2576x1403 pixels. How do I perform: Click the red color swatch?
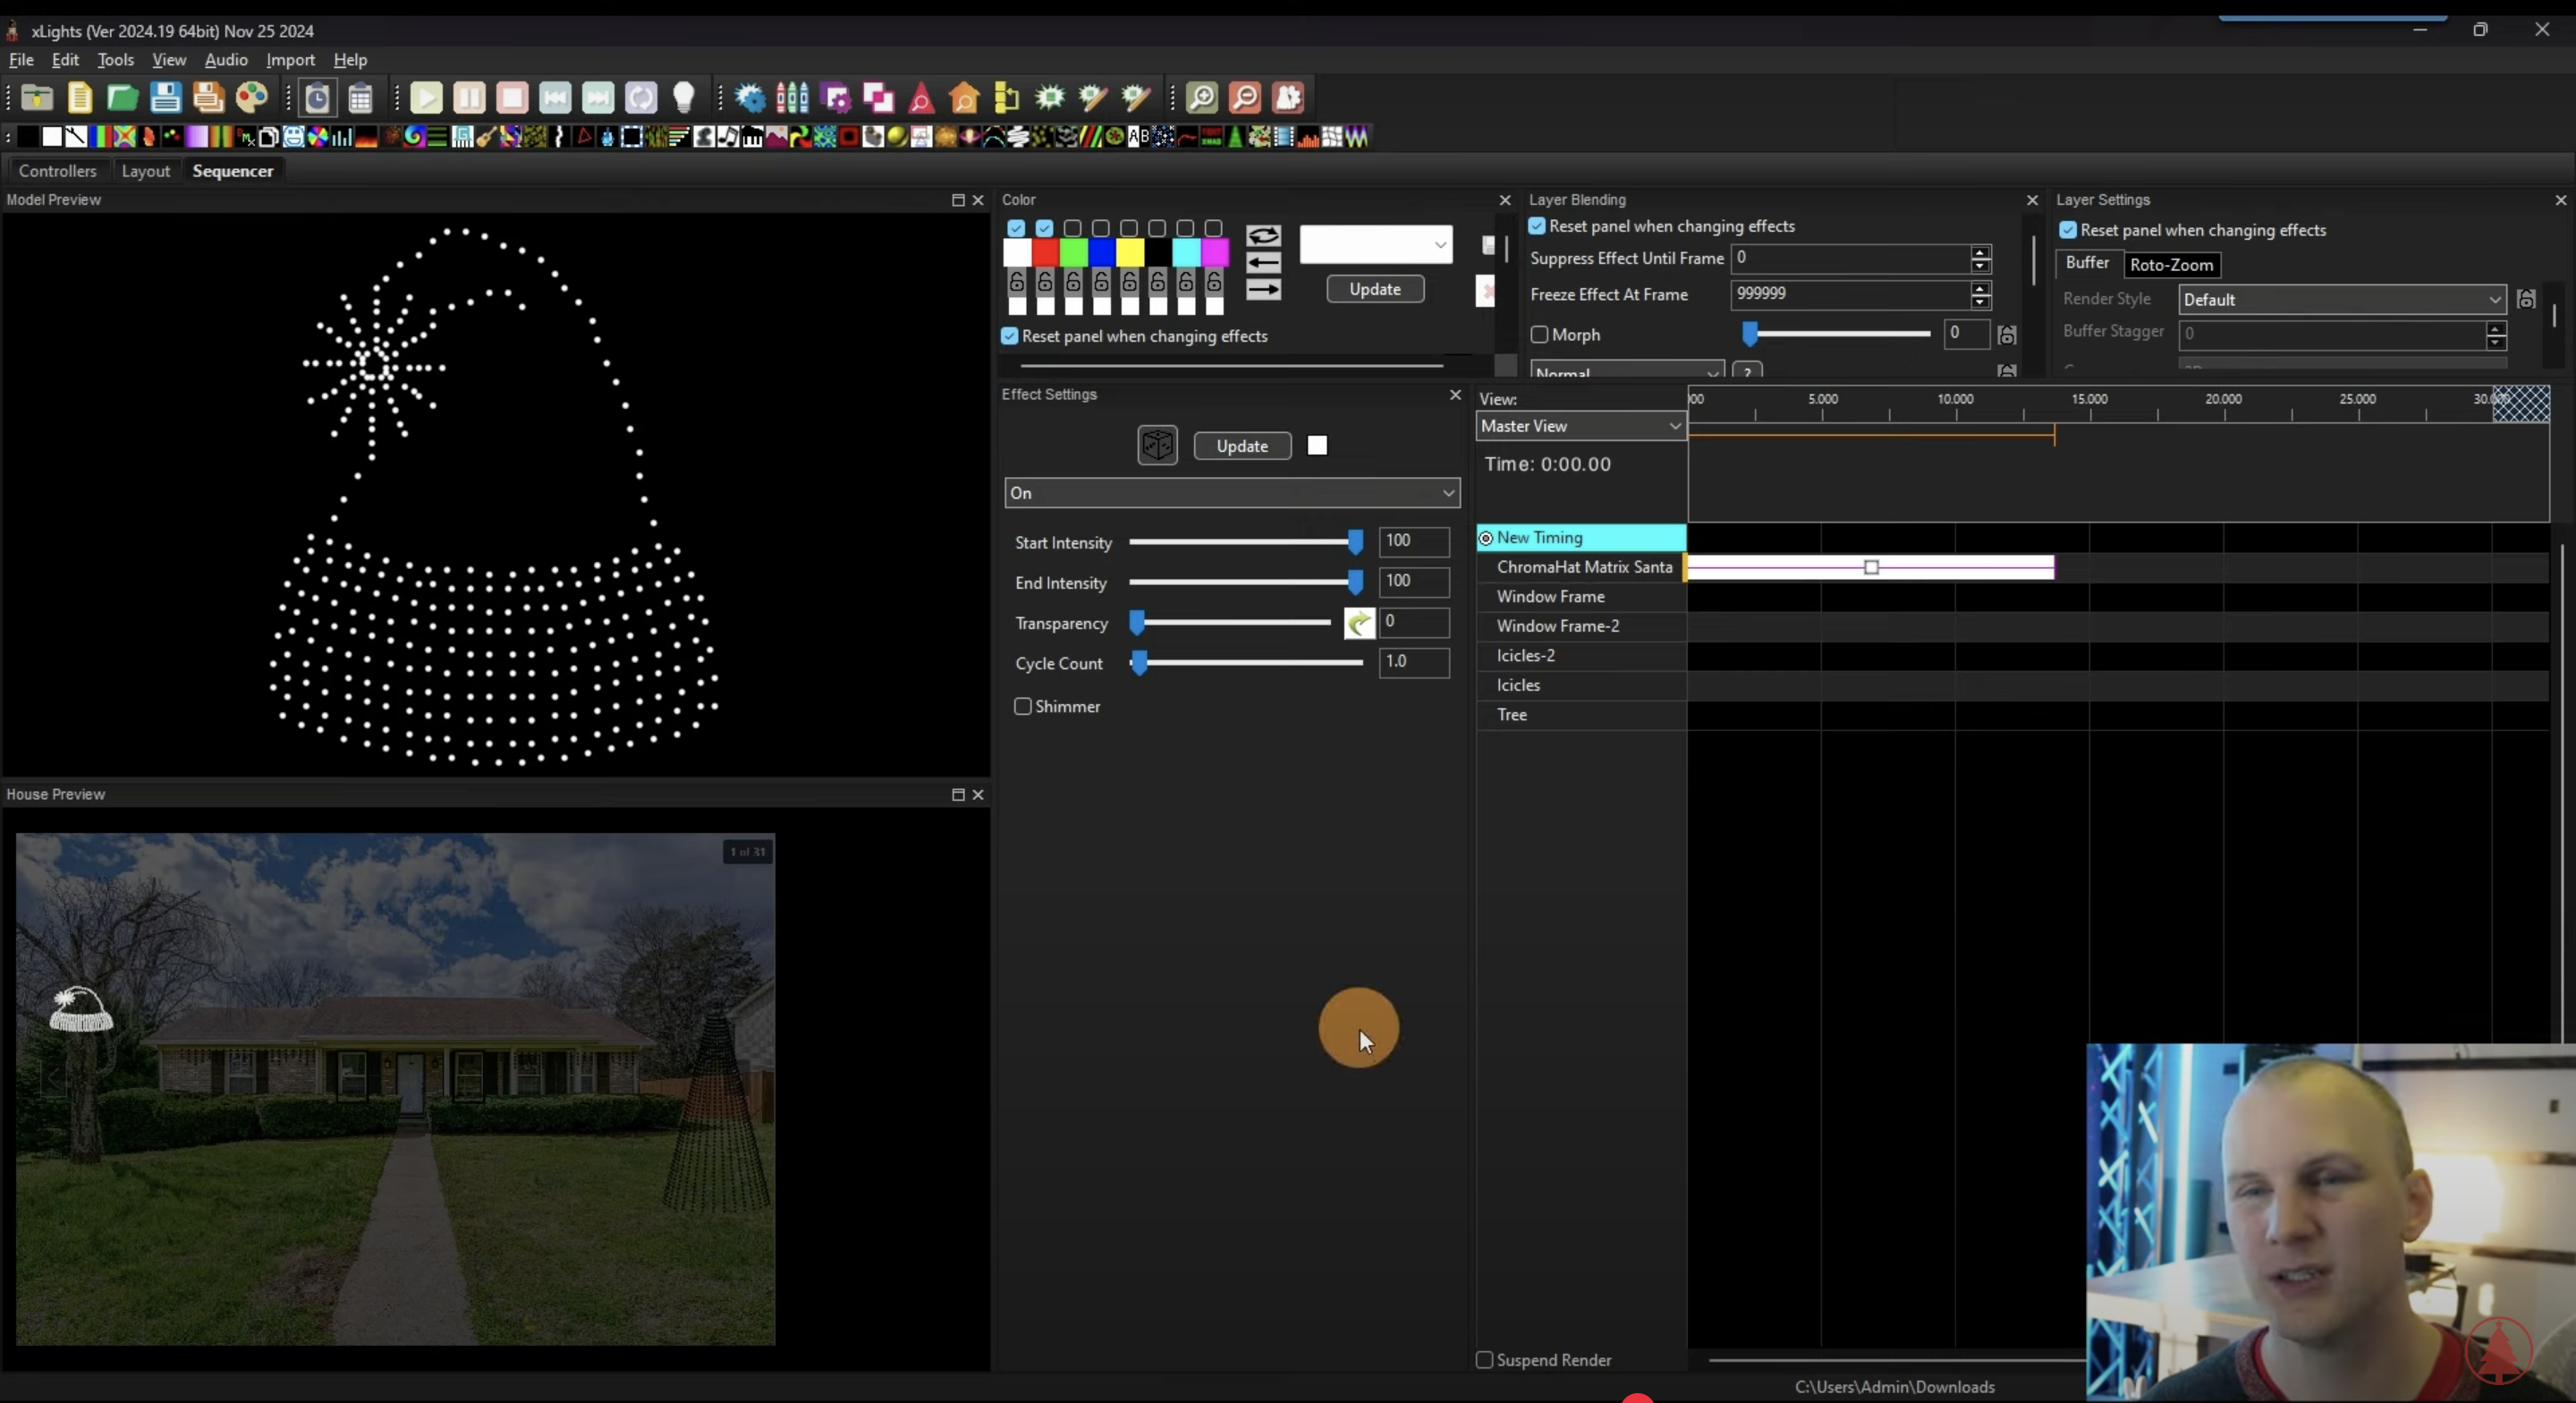tap(1045, 253)
